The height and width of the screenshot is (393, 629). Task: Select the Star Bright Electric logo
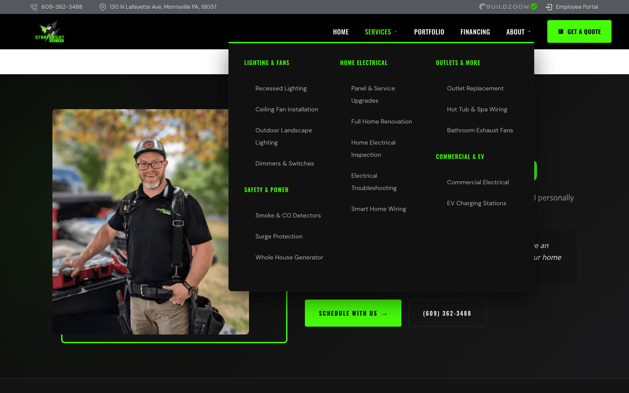(x=49, y=31)
